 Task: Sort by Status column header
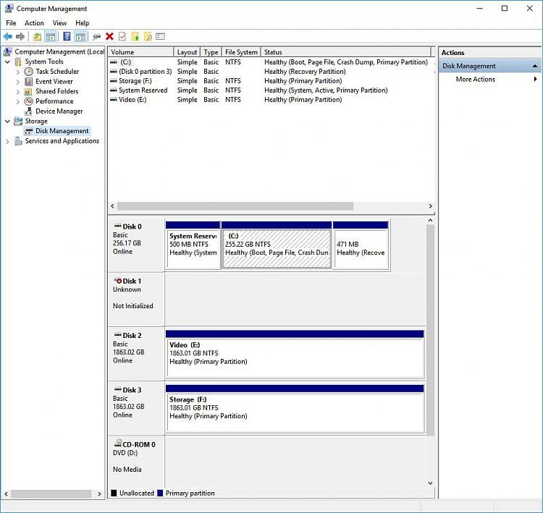pos(345,52)
